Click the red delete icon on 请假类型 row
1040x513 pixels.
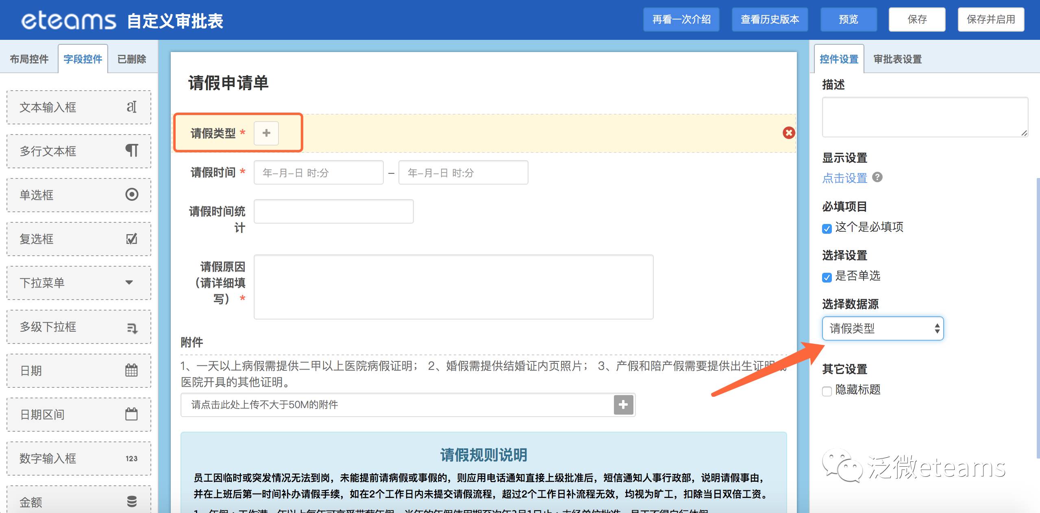[x=788, y=133]
